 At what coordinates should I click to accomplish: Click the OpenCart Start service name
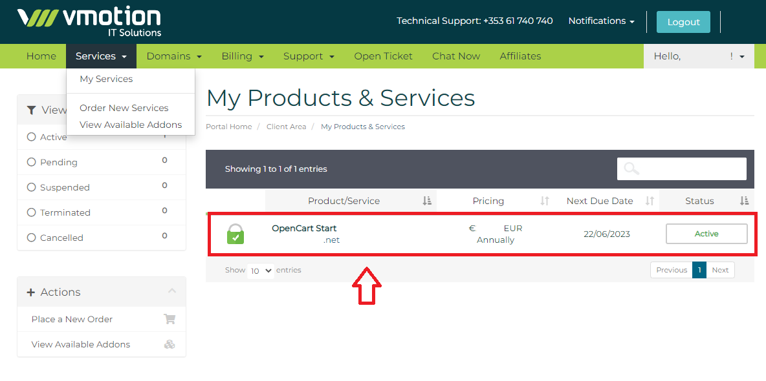coord(304,229)
